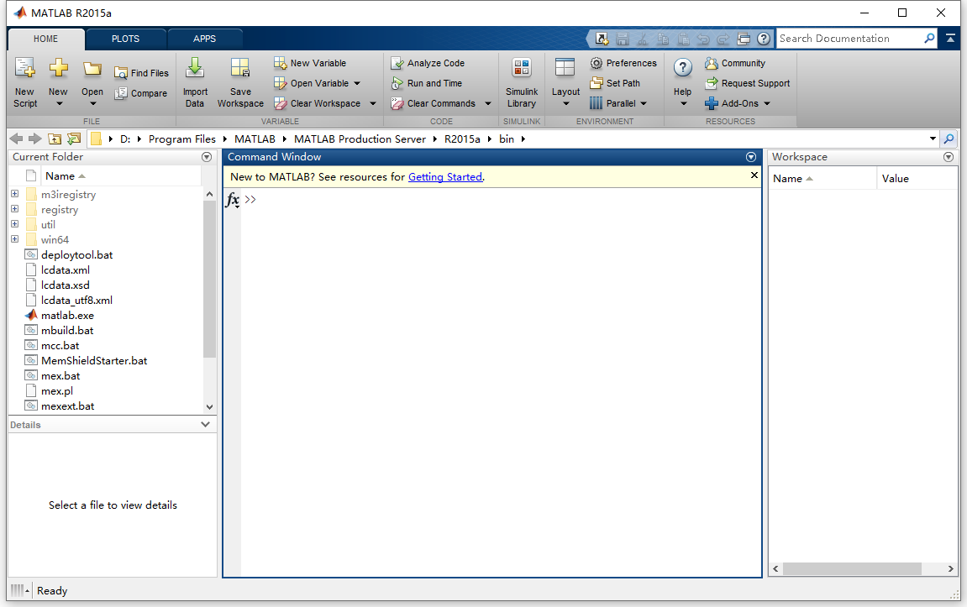Screen dimensions: 967x607
Task: Select the MemShieldStarter.bat file
Action: click(x=94, y=360)
